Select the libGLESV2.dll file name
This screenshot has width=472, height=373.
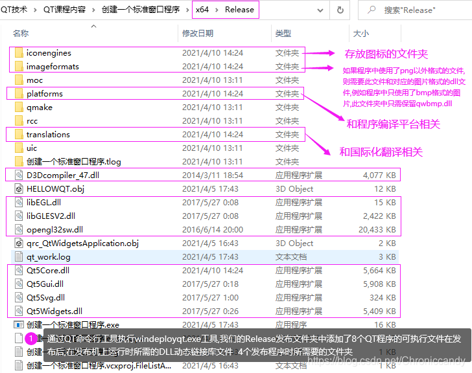pos(51,216)
